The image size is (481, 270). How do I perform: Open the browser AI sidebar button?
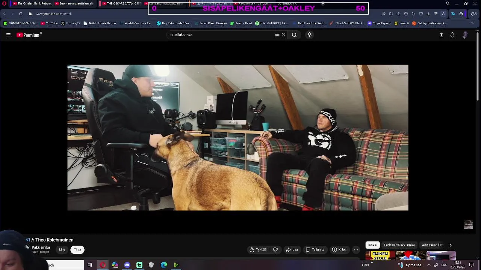tap(474, 14)
